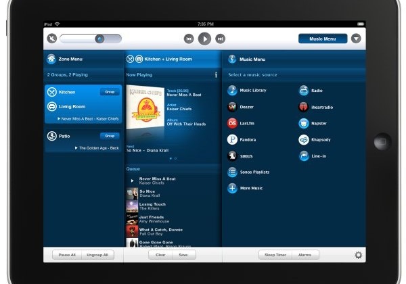The image size is (406, 284).
Task: Select So Nice by Diana Krall in queue
Action: coord(173,193)
